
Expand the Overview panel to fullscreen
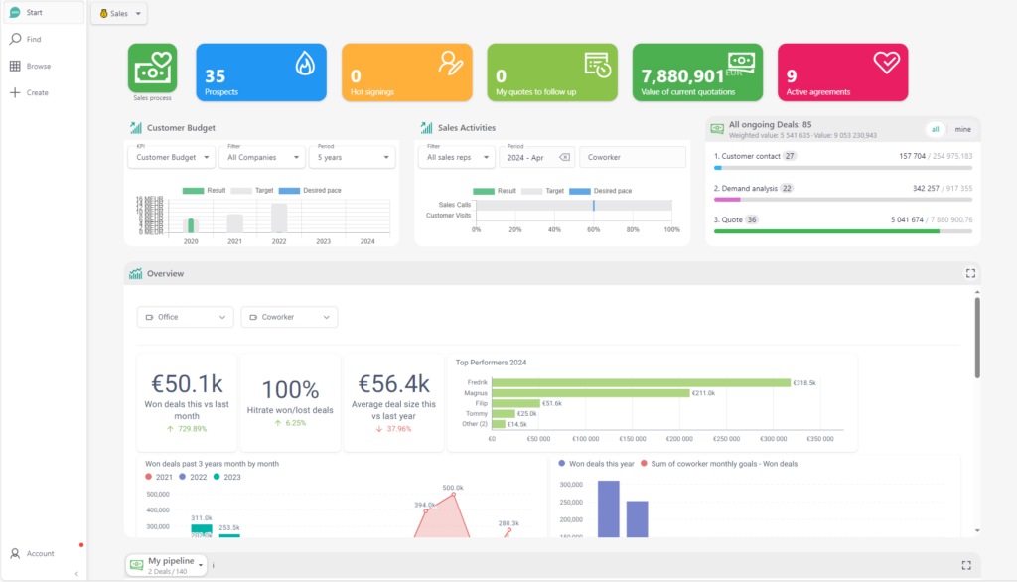pyautogui.click(x=970, y=273)
